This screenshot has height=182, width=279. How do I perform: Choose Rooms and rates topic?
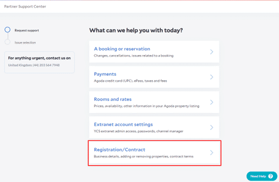113,99
